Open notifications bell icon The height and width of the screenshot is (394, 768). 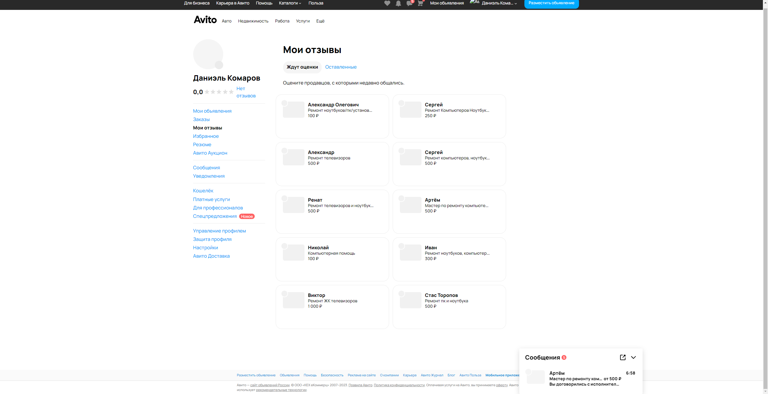coord(398,3)
